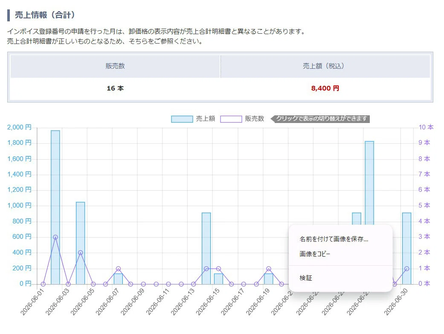The height and width of the screenshot is (334, 444).
Task: Toggle the 売上額 legend swatch
Action: coord(182,119)
